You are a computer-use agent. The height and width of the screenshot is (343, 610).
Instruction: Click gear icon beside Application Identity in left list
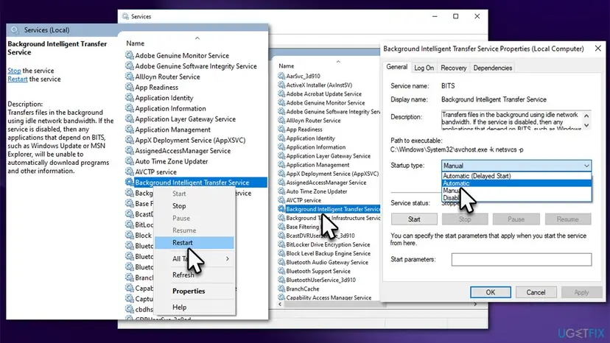coord(129,98)
